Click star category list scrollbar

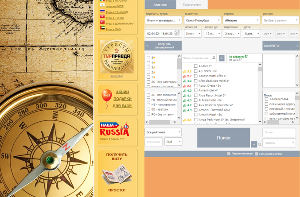coord(179,70)
